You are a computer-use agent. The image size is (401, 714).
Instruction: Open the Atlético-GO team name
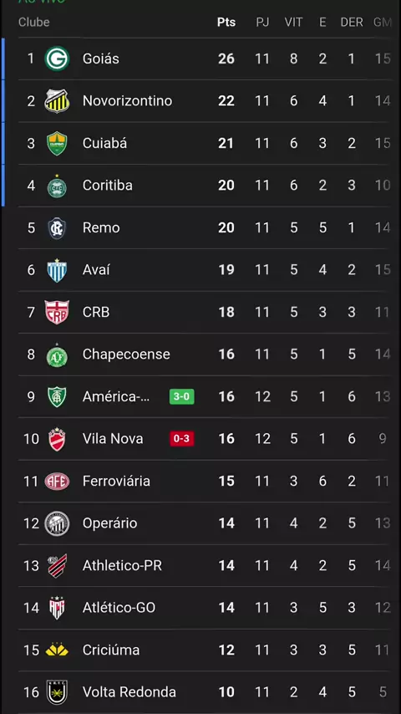[x=119, y=608]
